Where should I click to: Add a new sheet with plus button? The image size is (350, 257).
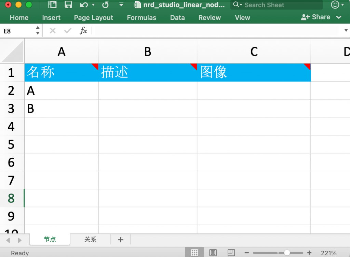coord(121,240)
